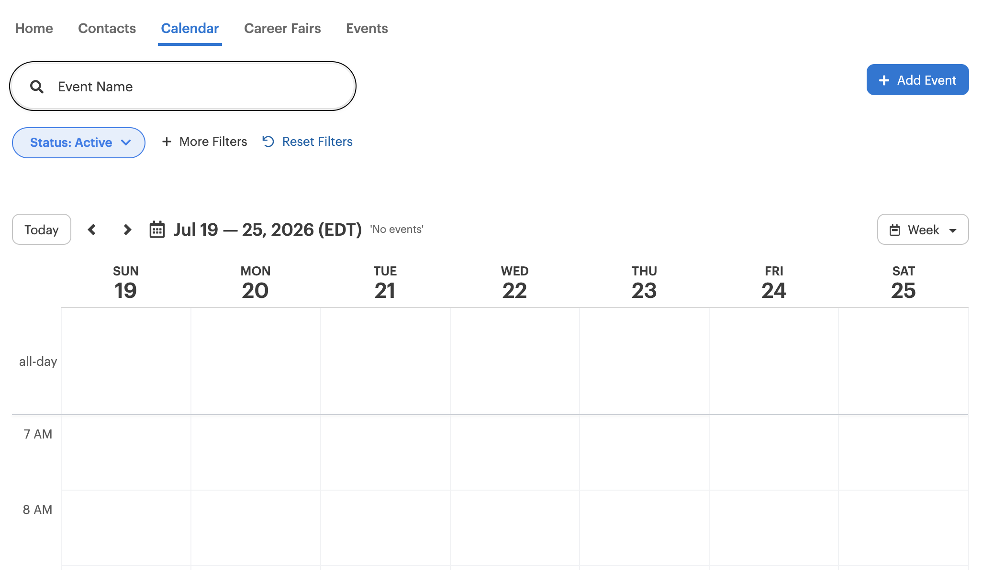
Task: Click the Reset Filters circular arrow icon
Action: click(x=268, y=142)
